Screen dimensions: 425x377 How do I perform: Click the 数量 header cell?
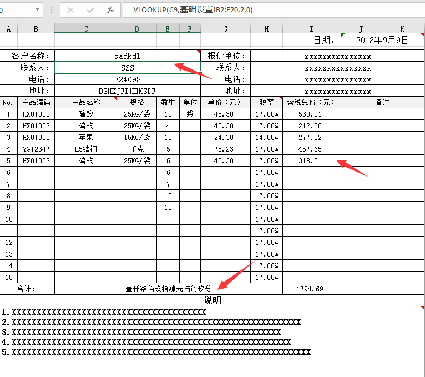(168, 102)
